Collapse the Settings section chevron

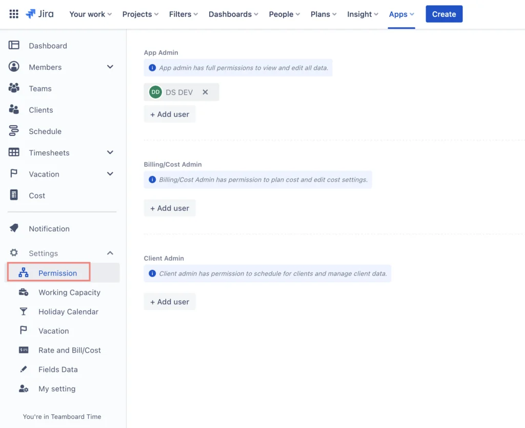pyautogui.click(x=110, y=253)
